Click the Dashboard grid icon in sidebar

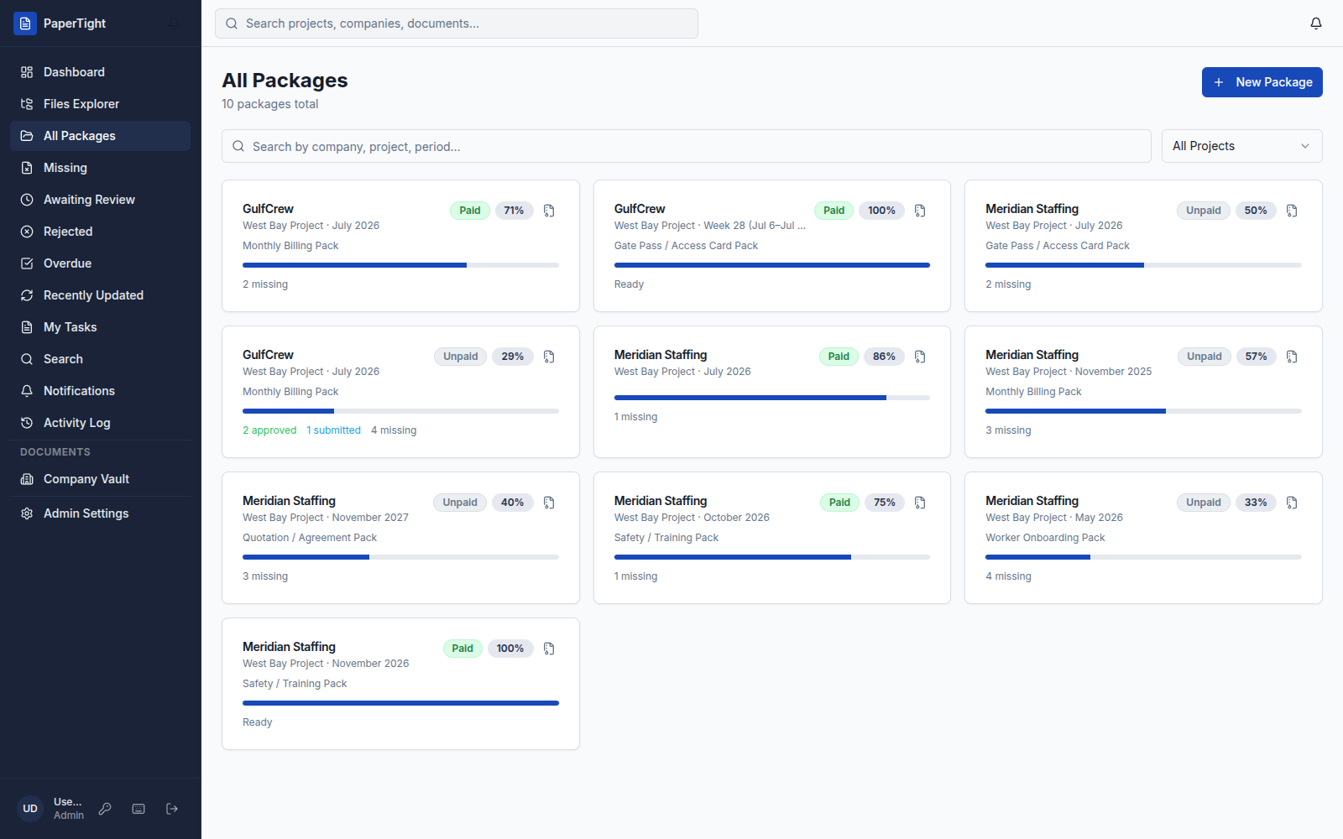[x=27, y=72]
